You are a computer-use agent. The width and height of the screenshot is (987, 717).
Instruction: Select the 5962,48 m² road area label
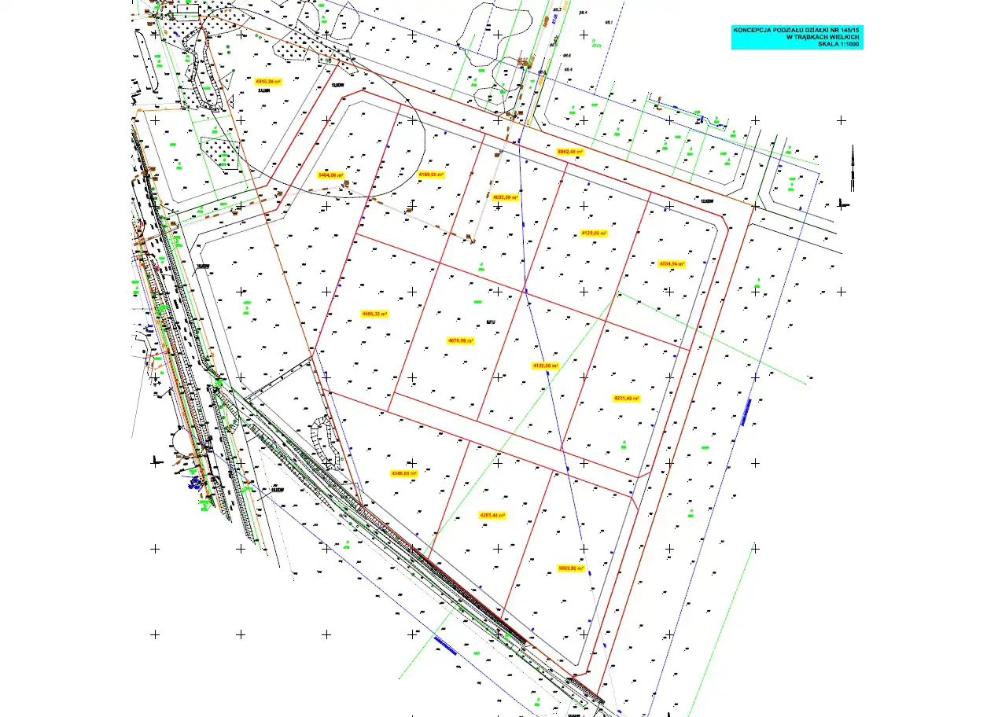[571, 151]
